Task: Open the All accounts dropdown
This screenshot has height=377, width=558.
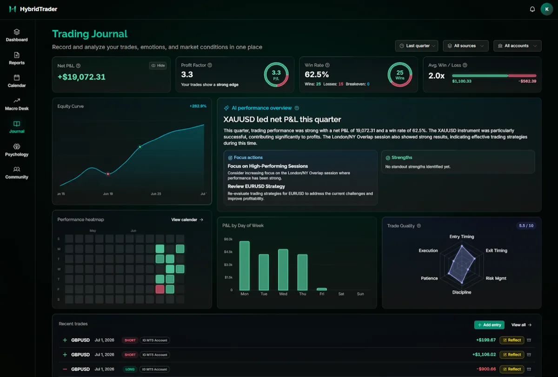Action: click(x=518, y=46)
